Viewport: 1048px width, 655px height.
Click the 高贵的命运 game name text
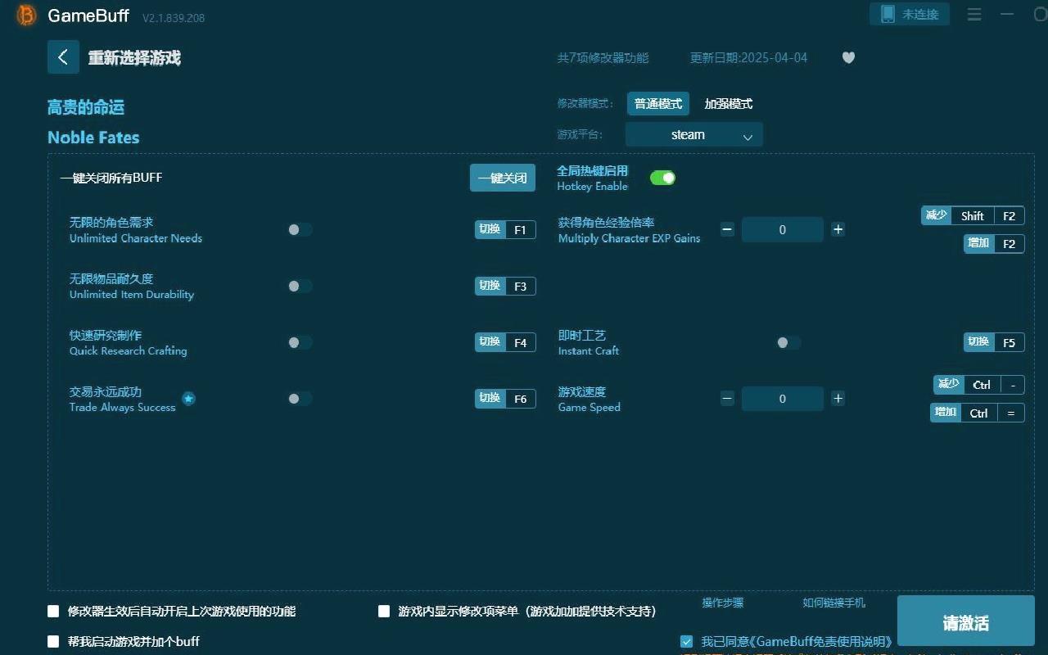coord(86,107)
